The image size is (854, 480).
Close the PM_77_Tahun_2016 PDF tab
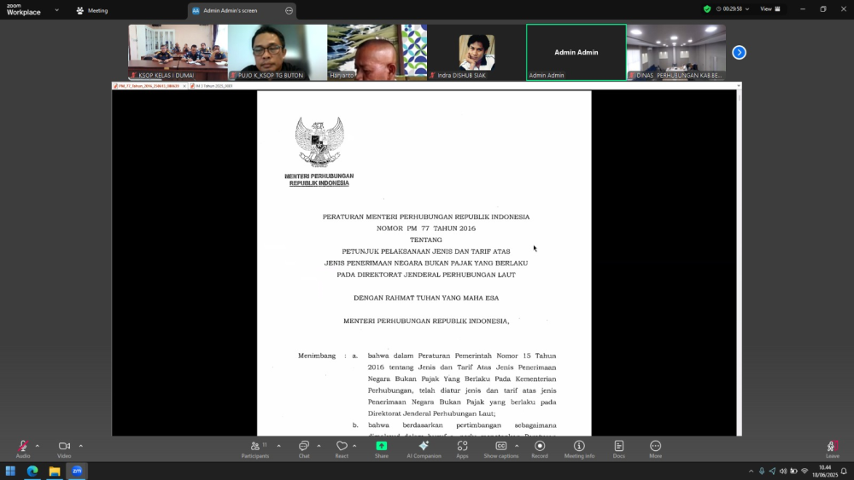tap(184, 86)
